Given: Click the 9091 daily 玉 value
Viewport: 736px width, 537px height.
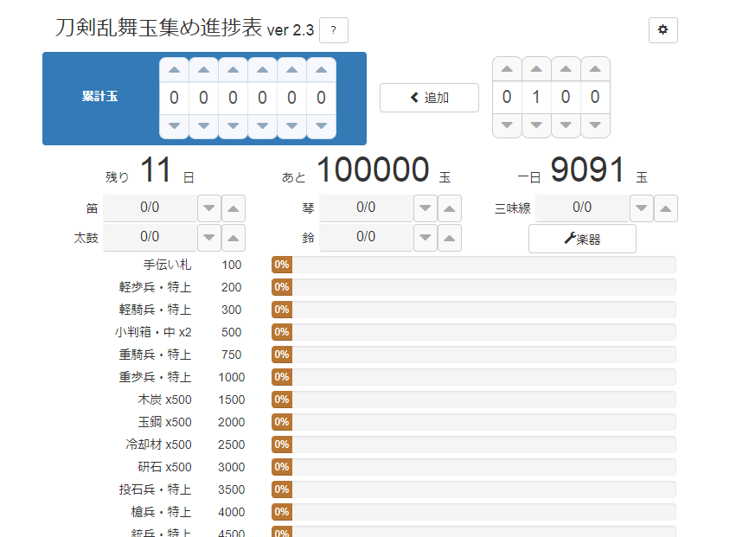Looking at the screenshot, I should point(587,169).
